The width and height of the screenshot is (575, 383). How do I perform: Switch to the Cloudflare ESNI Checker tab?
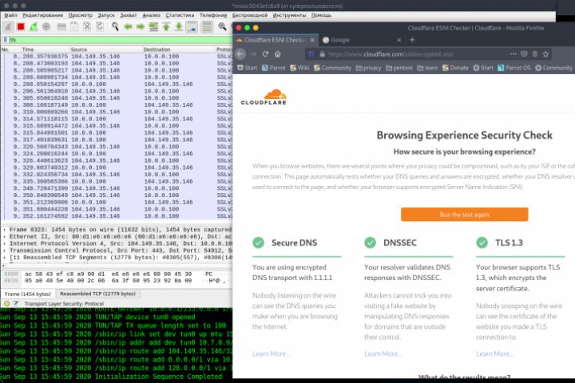pyautogui.click(x=275, y=40)
